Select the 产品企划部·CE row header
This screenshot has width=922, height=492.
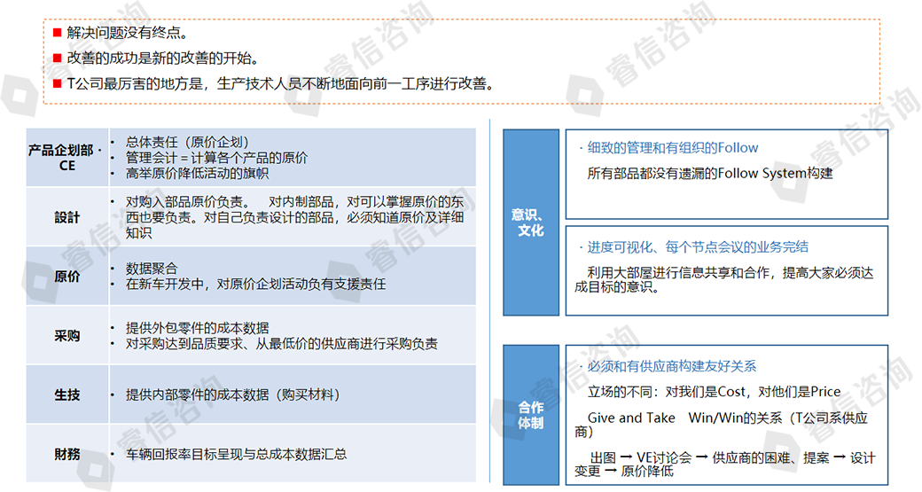67,158
